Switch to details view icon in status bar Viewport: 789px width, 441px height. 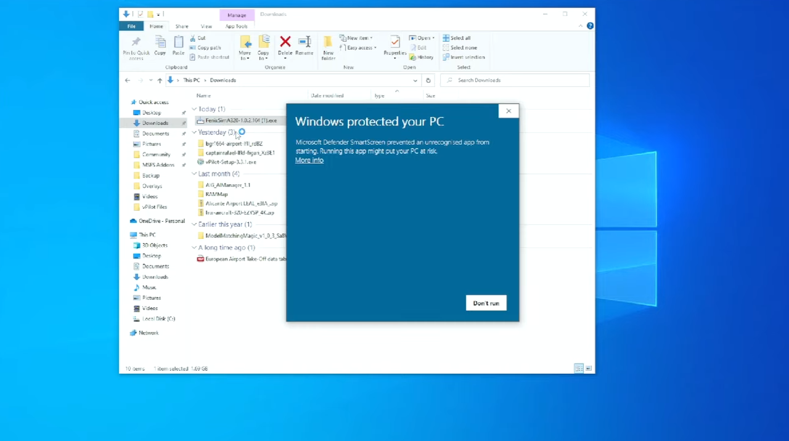click(579, 368)
